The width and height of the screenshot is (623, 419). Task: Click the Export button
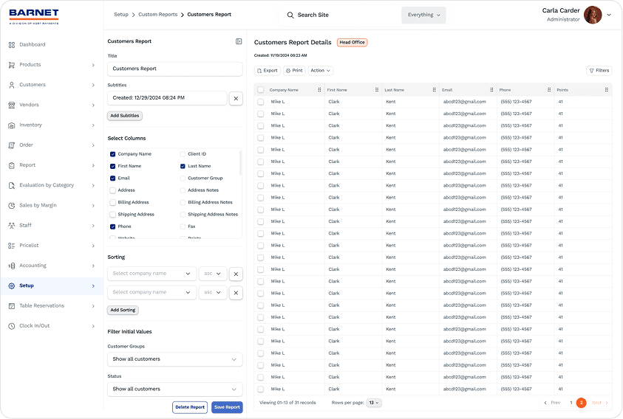268,71
